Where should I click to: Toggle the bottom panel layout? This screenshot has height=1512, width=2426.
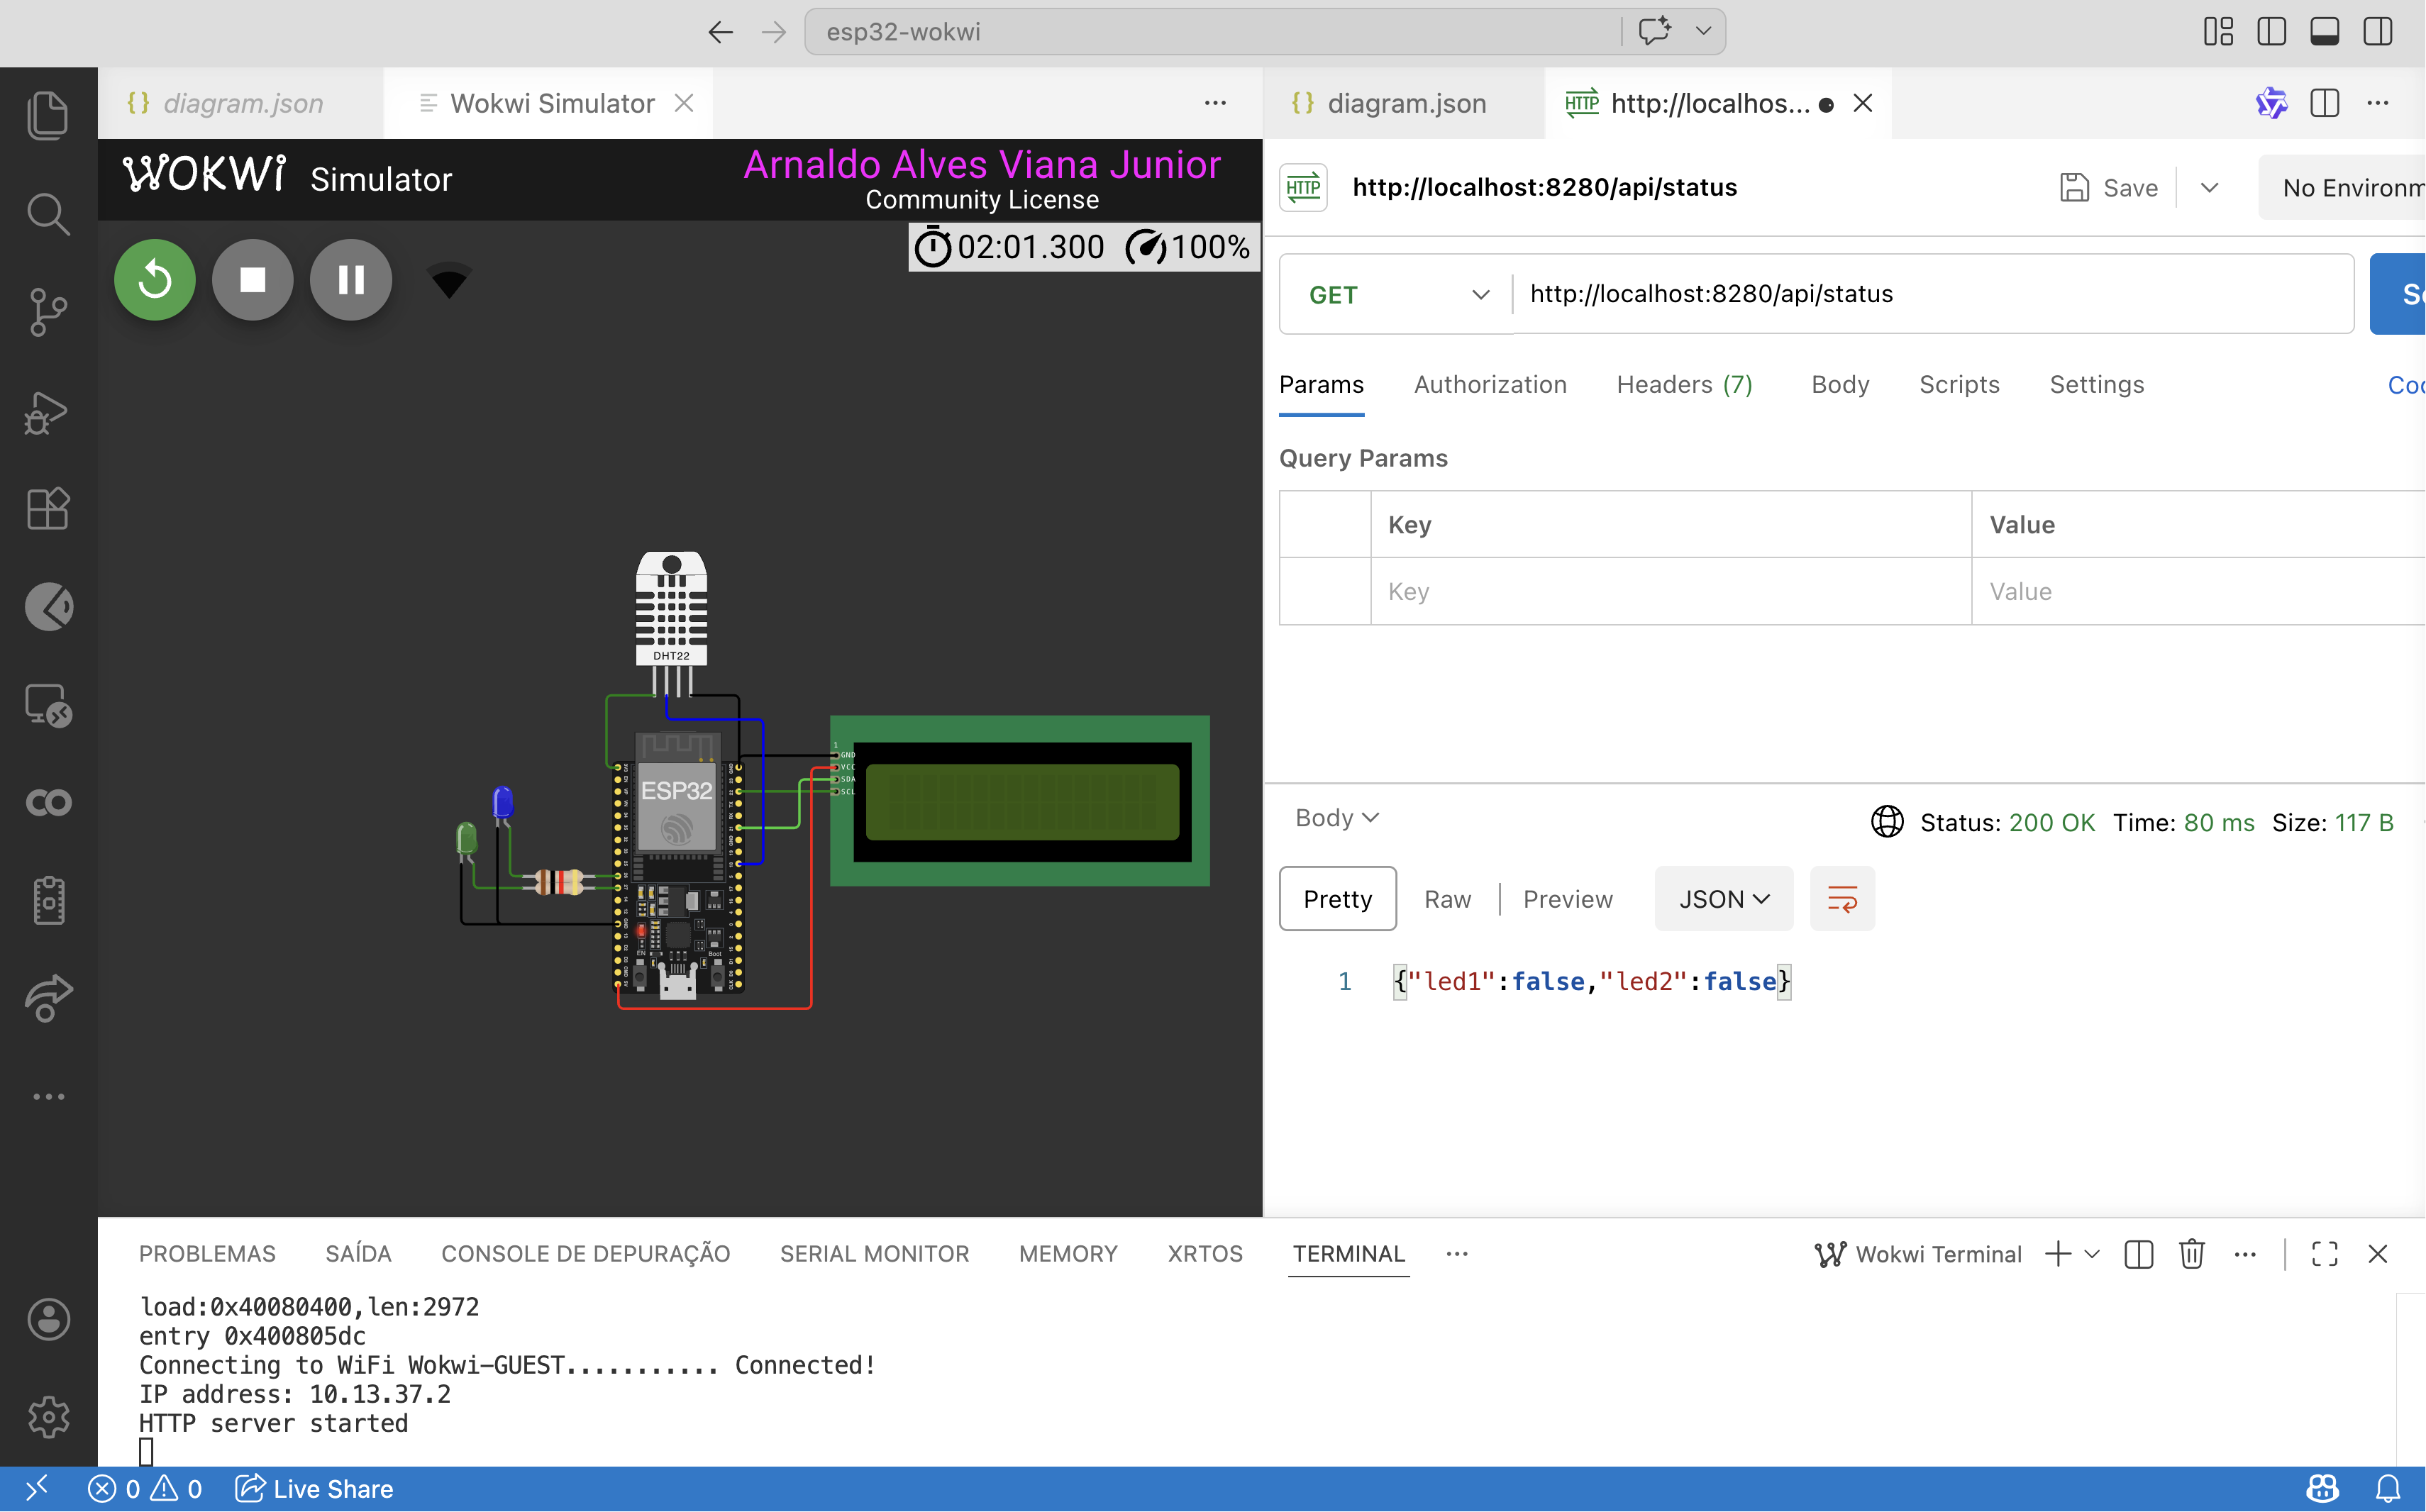coord(2324,32)
